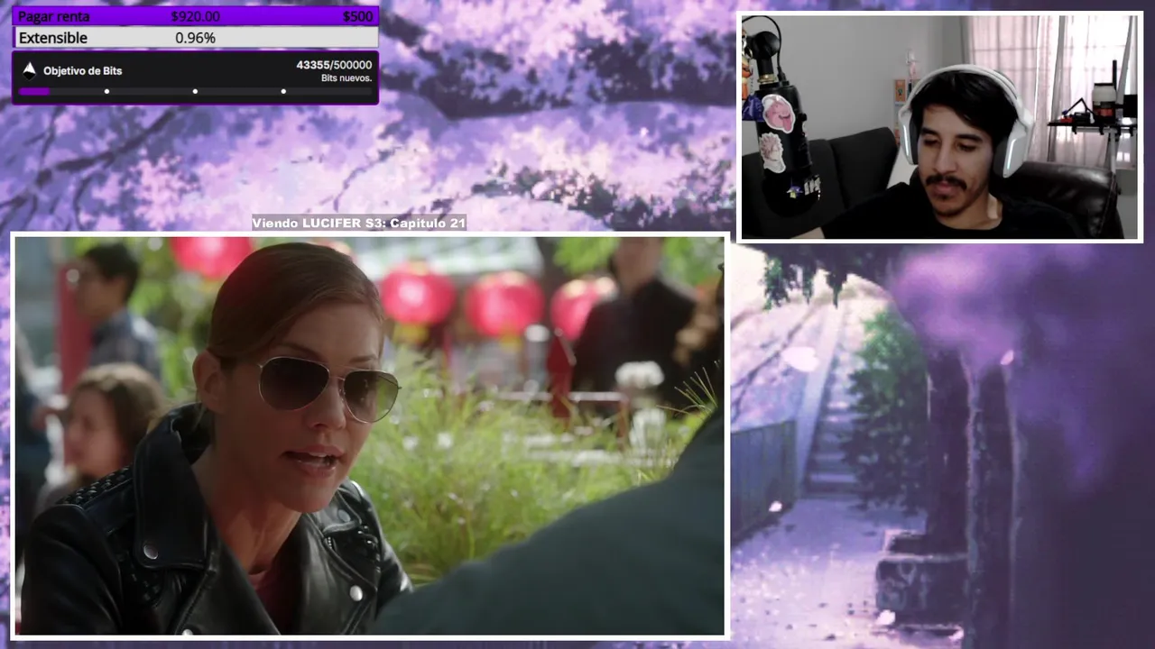The image size is (1155, 649).
Task: Click the "Bits nuevos." caption
Action: click(346, 78)
